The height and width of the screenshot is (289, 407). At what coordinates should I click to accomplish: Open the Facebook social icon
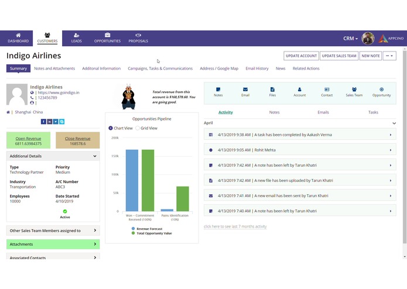pos(43,122)
